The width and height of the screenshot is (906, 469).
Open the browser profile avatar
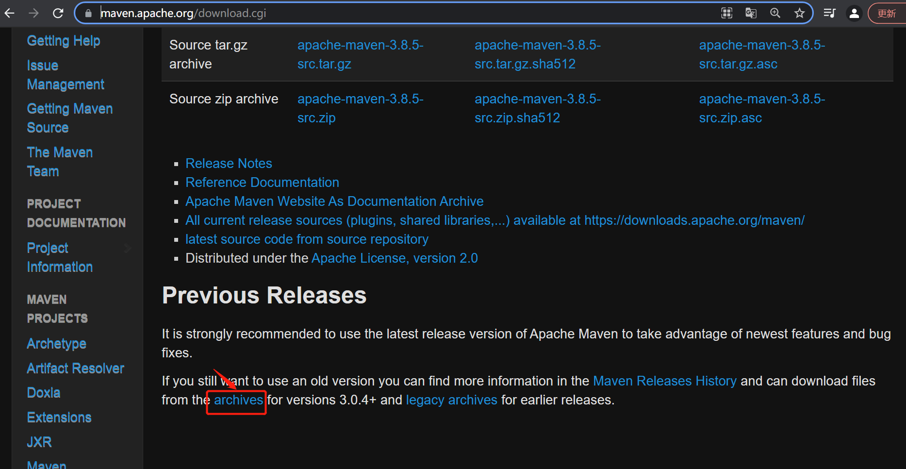click(x=854, y=13)
